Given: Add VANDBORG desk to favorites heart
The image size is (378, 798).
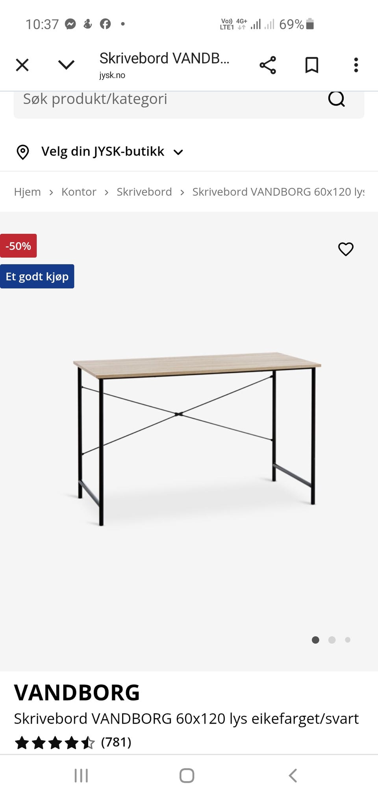Looking at the screenshot, I should [346, 249].
